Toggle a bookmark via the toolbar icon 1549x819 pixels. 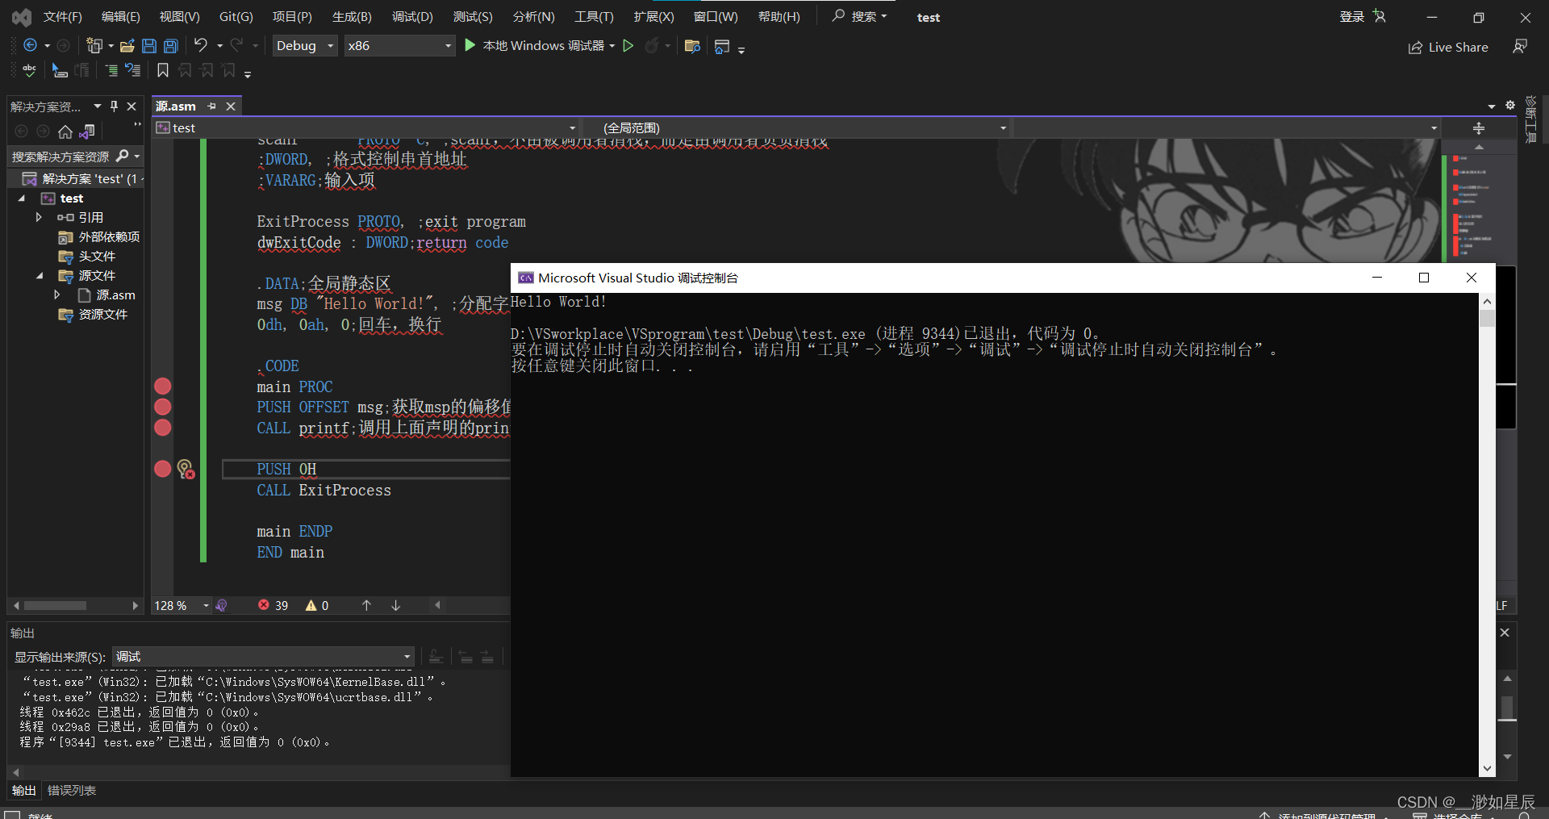pos(163,71)
